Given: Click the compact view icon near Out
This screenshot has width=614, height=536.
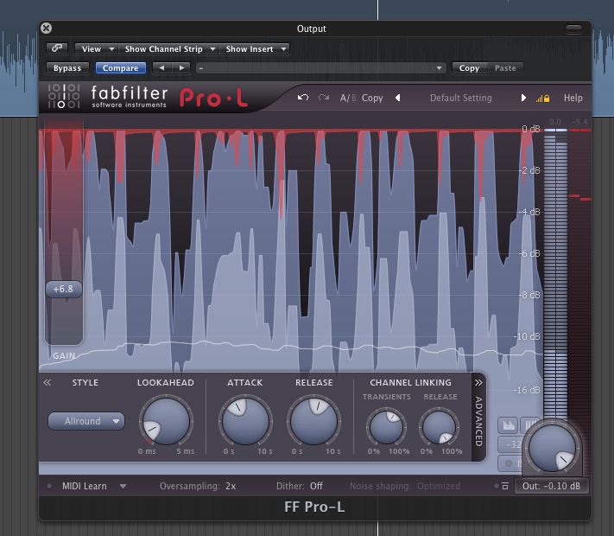Looking at the screenshot, I should click(x=505, y=486).
